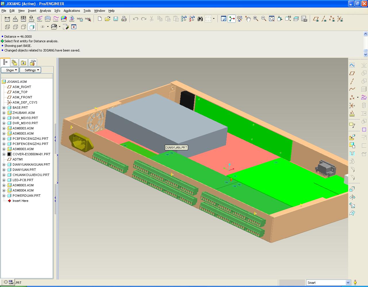368x287 pixels.
Task: Open the binoculars Find tool
Action: [x=200, y=19]
